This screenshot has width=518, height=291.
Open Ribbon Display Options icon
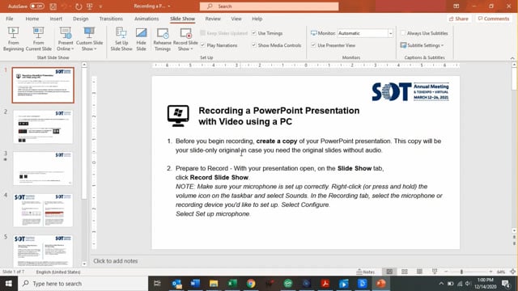pyautogui.click(x=456, y=6)
